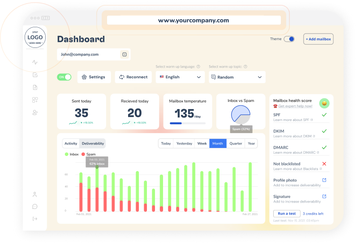Switch to the Activity tab
357x244 pixels.
[x=71, y=143]
